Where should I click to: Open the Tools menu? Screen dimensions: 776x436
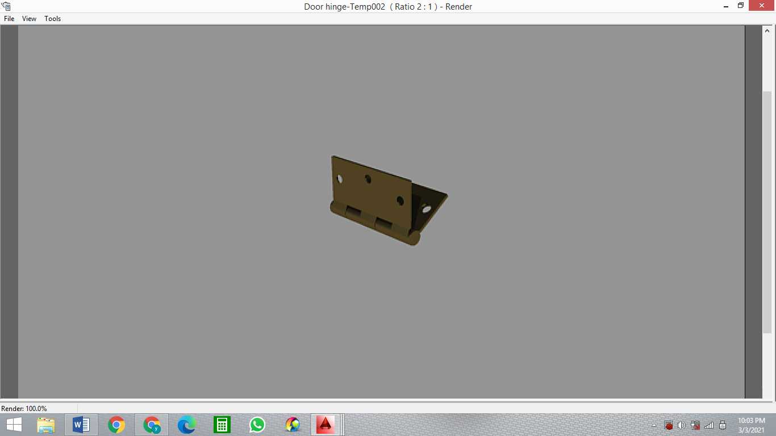coord(53,19)
